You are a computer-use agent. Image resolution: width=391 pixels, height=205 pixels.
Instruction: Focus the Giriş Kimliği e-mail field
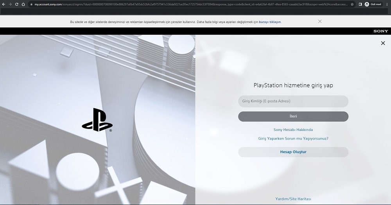click(x=293, y=101)
